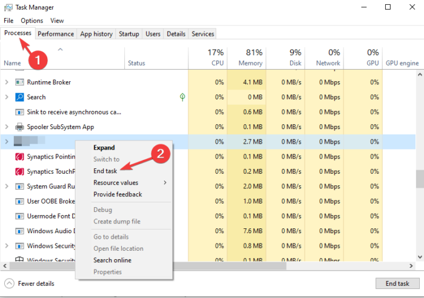Click the Windows Audio process icon
Screen dimensions: 424x298
19,231
